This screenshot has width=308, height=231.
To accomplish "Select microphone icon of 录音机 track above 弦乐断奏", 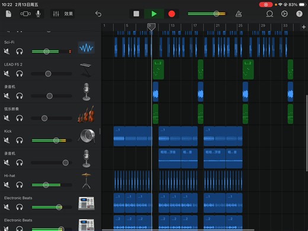I will click(x=86, y=92).
